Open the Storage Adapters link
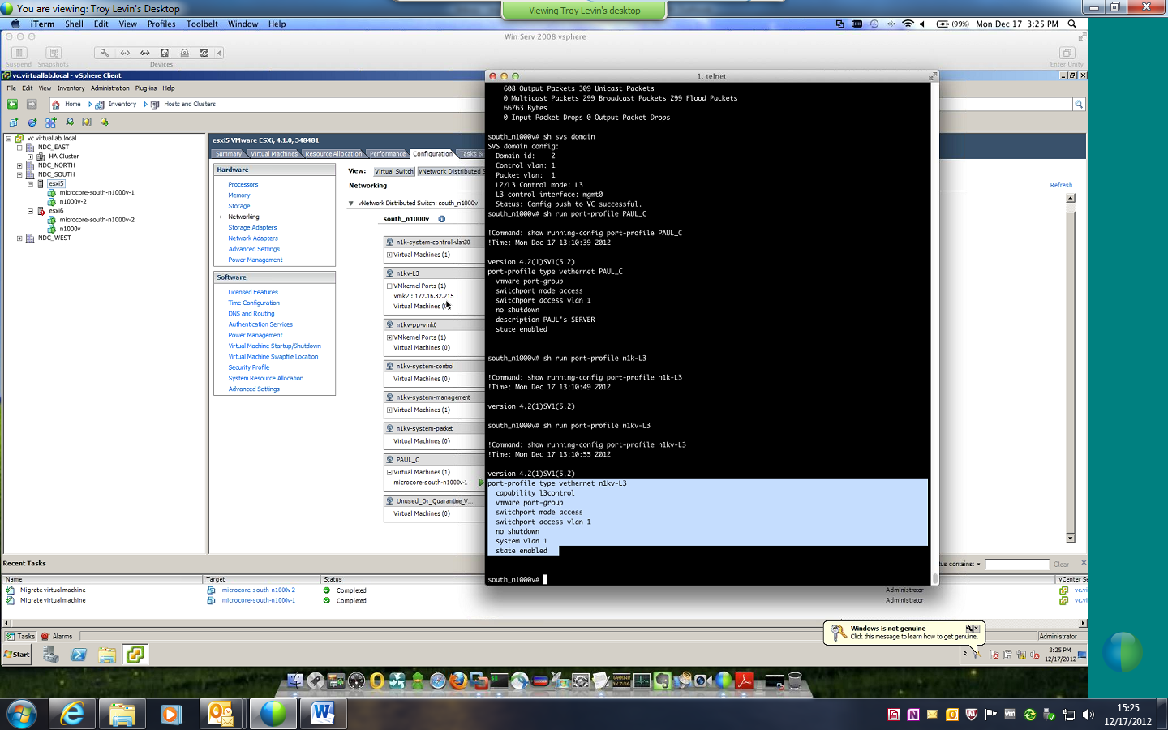Image resolution: width=1168 pixels, height=730 pixels. pyautogui.click(x=252, y=228)
